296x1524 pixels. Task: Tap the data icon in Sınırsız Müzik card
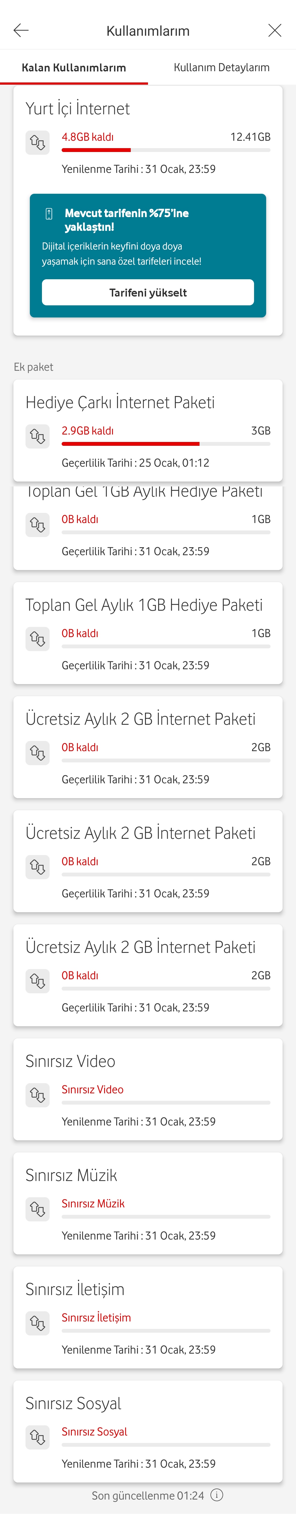click(x=38, y=1209)
